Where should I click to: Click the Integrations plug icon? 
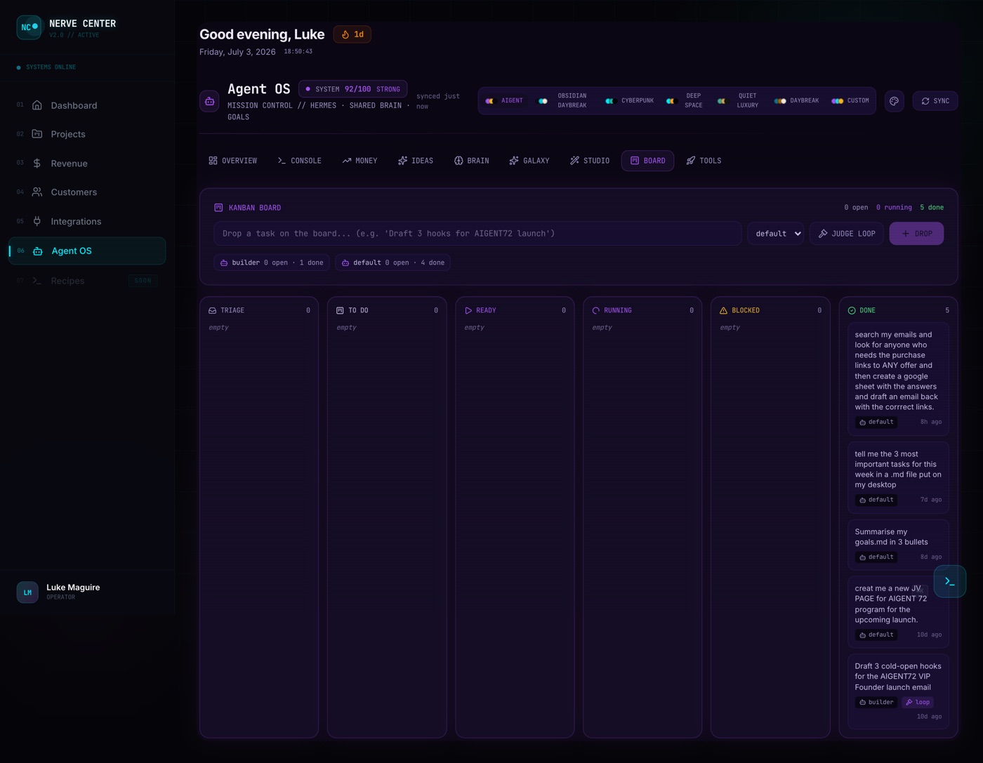coord(37,221)
